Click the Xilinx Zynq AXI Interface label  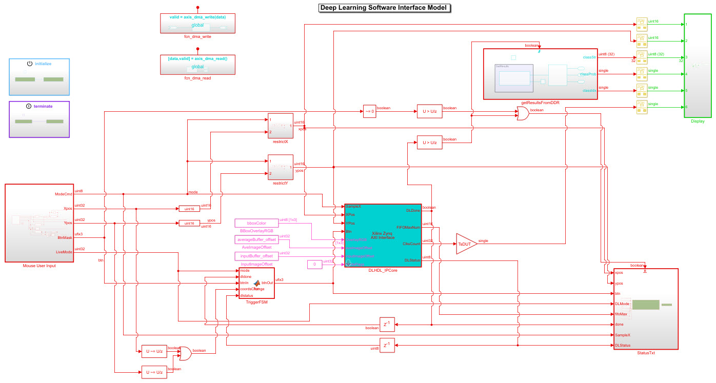click(383, 235)
